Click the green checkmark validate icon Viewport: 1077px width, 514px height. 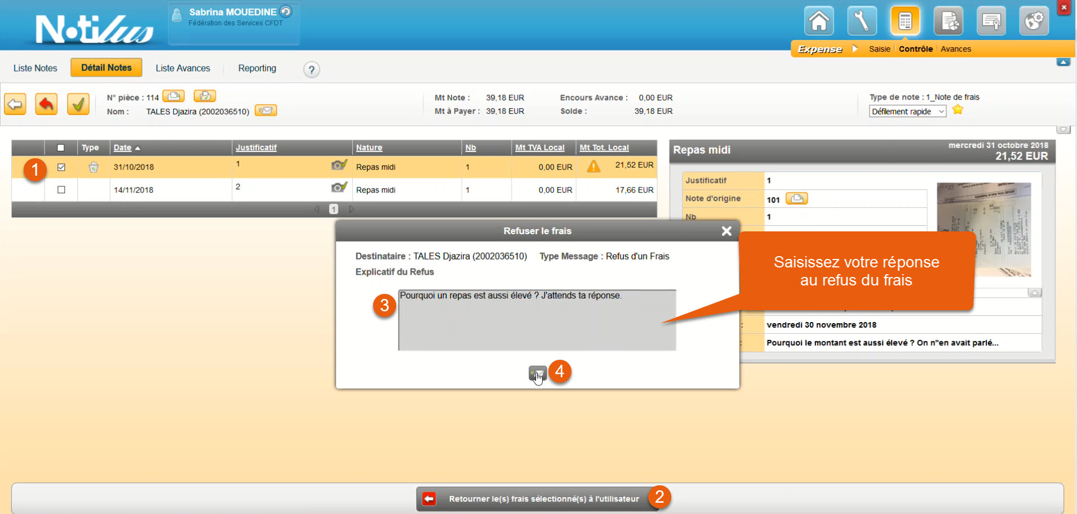[x=78, y=104]
